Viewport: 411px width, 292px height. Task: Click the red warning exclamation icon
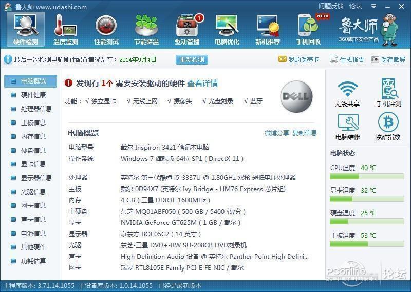coord(68,83)
